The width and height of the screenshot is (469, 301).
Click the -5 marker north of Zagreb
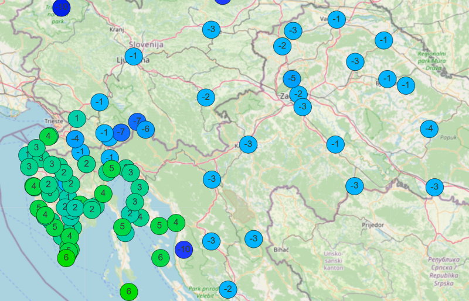point(291,78)
